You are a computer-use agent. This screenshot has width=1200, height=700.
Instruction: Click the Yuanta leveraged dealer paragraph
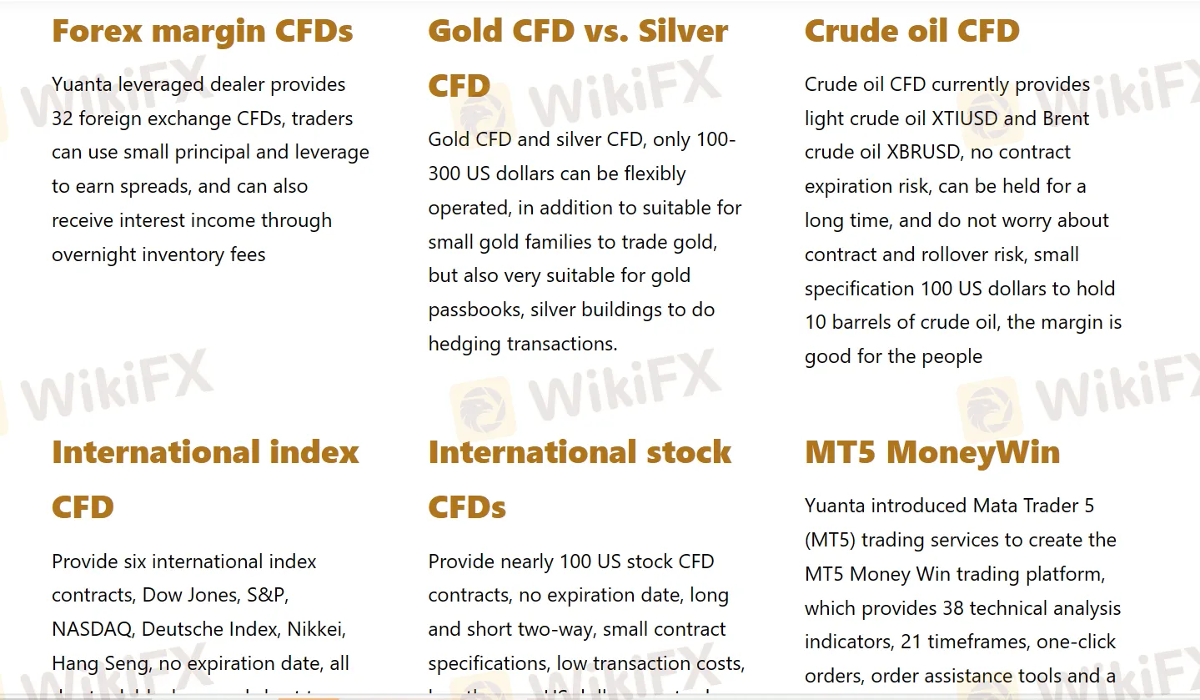pos(210,169)
